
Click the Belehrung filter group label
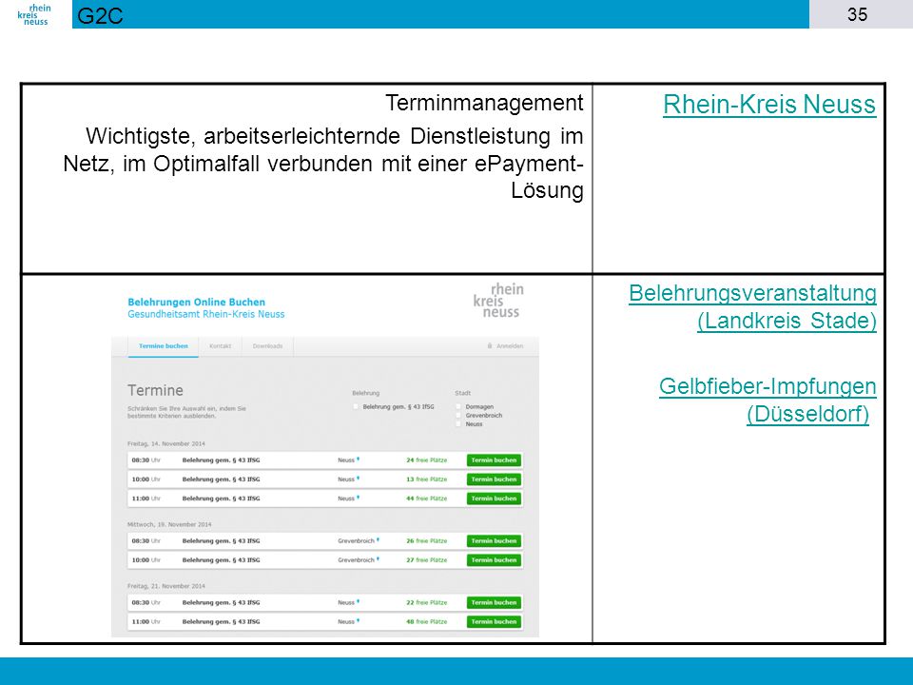pos(365,393)
